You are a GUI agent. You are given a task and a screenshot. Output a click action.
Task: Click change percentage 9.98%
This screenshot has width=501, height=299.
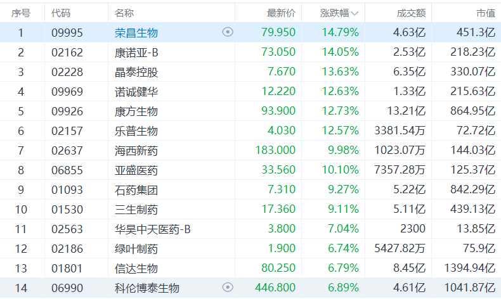[344, 150]
